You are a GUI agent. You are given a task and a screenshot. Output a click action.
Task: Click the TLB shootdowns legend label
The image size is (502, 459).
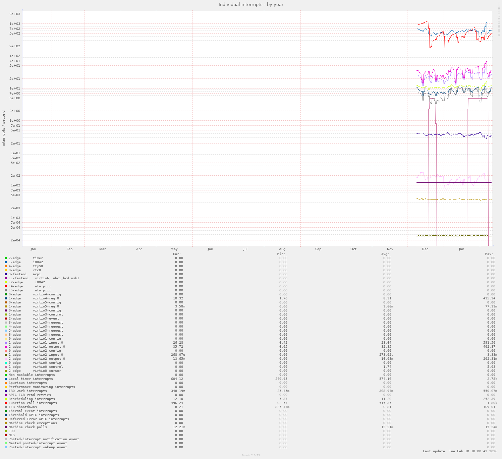pyautogui.click(x=22, y=407)
